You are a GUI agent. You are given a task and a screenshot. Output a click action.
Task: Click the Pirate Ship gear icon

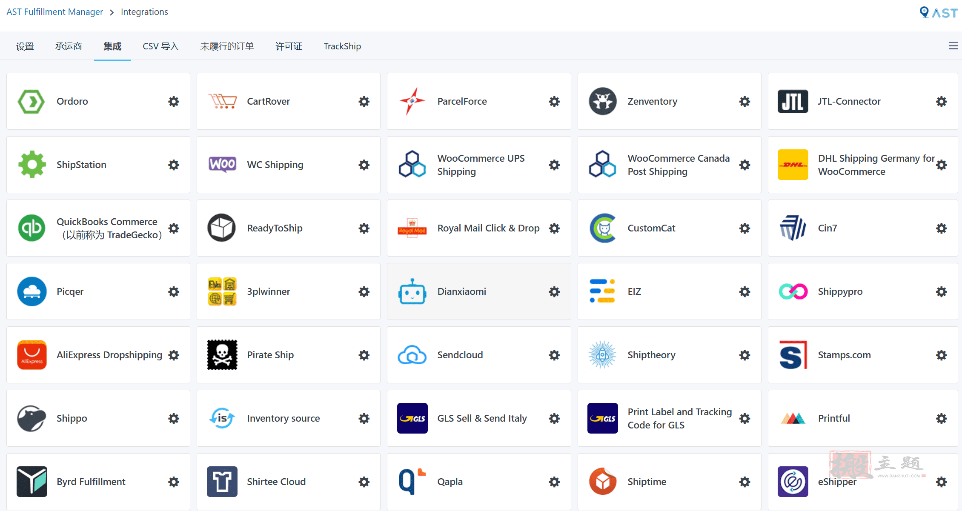(364, 355)
